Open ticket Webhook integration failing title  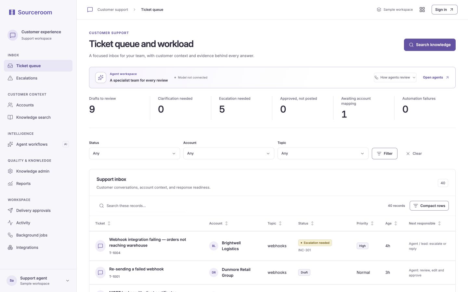click(148, 242)
